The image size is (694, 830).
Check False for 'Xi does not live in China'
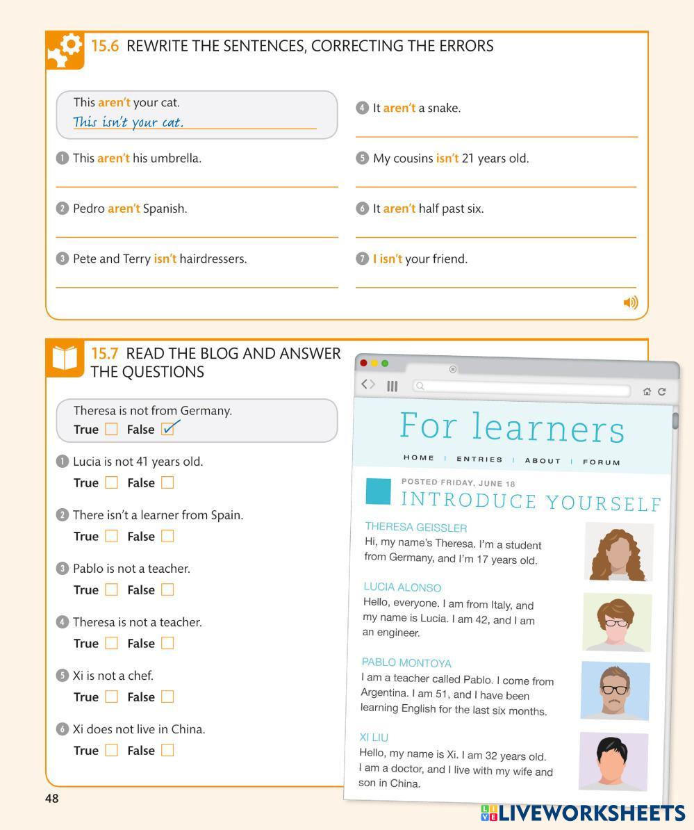click(167, 750)
